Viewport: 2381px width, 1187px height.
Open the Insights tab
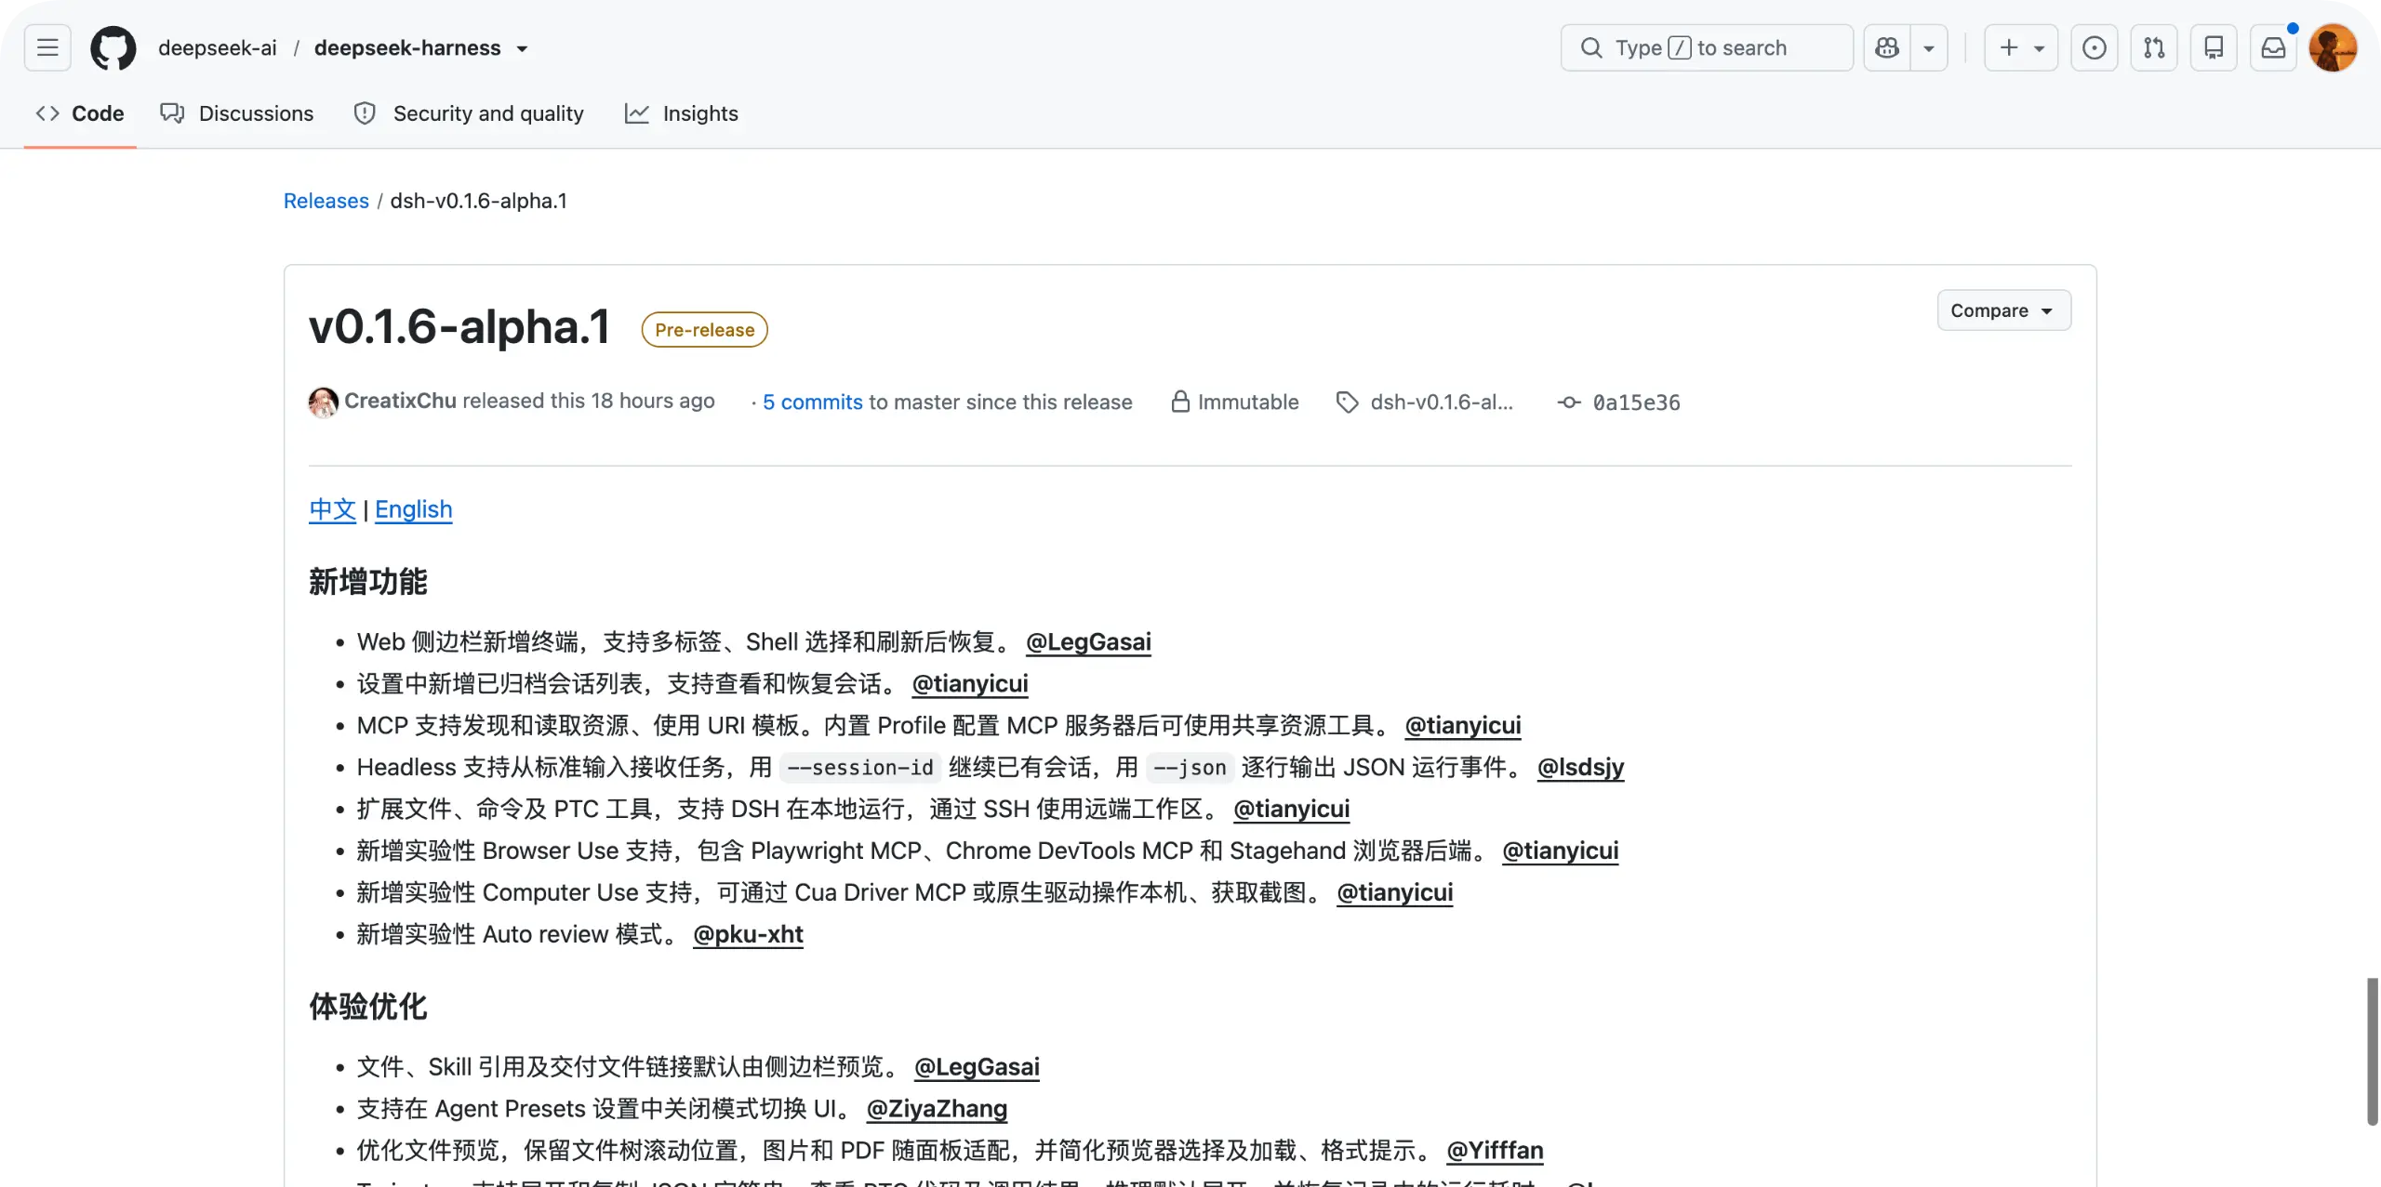coord(682,113)
